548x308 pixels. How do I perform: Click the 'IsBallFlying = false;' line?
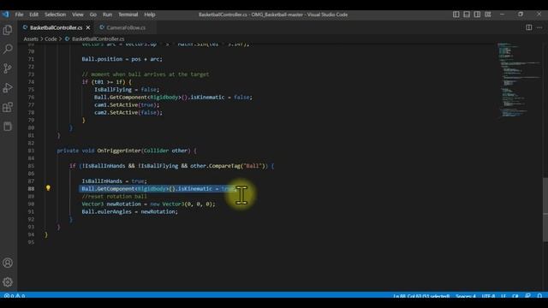[x=127, y=90]
